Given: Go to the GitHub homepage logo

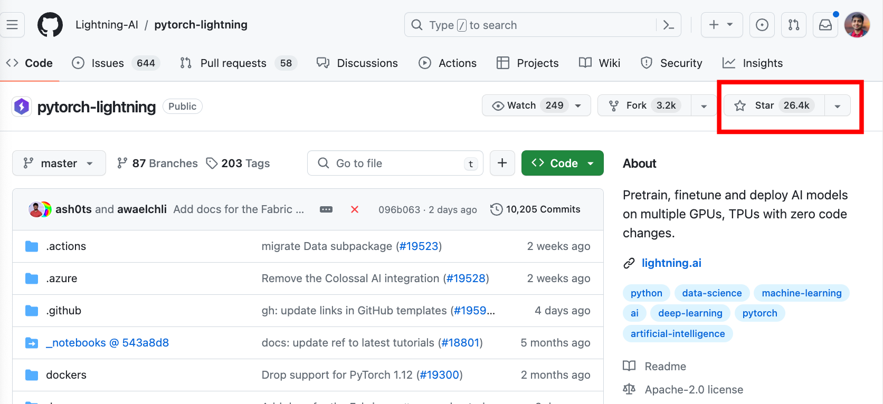Looking at the screenshot, I should click(50, 25).
